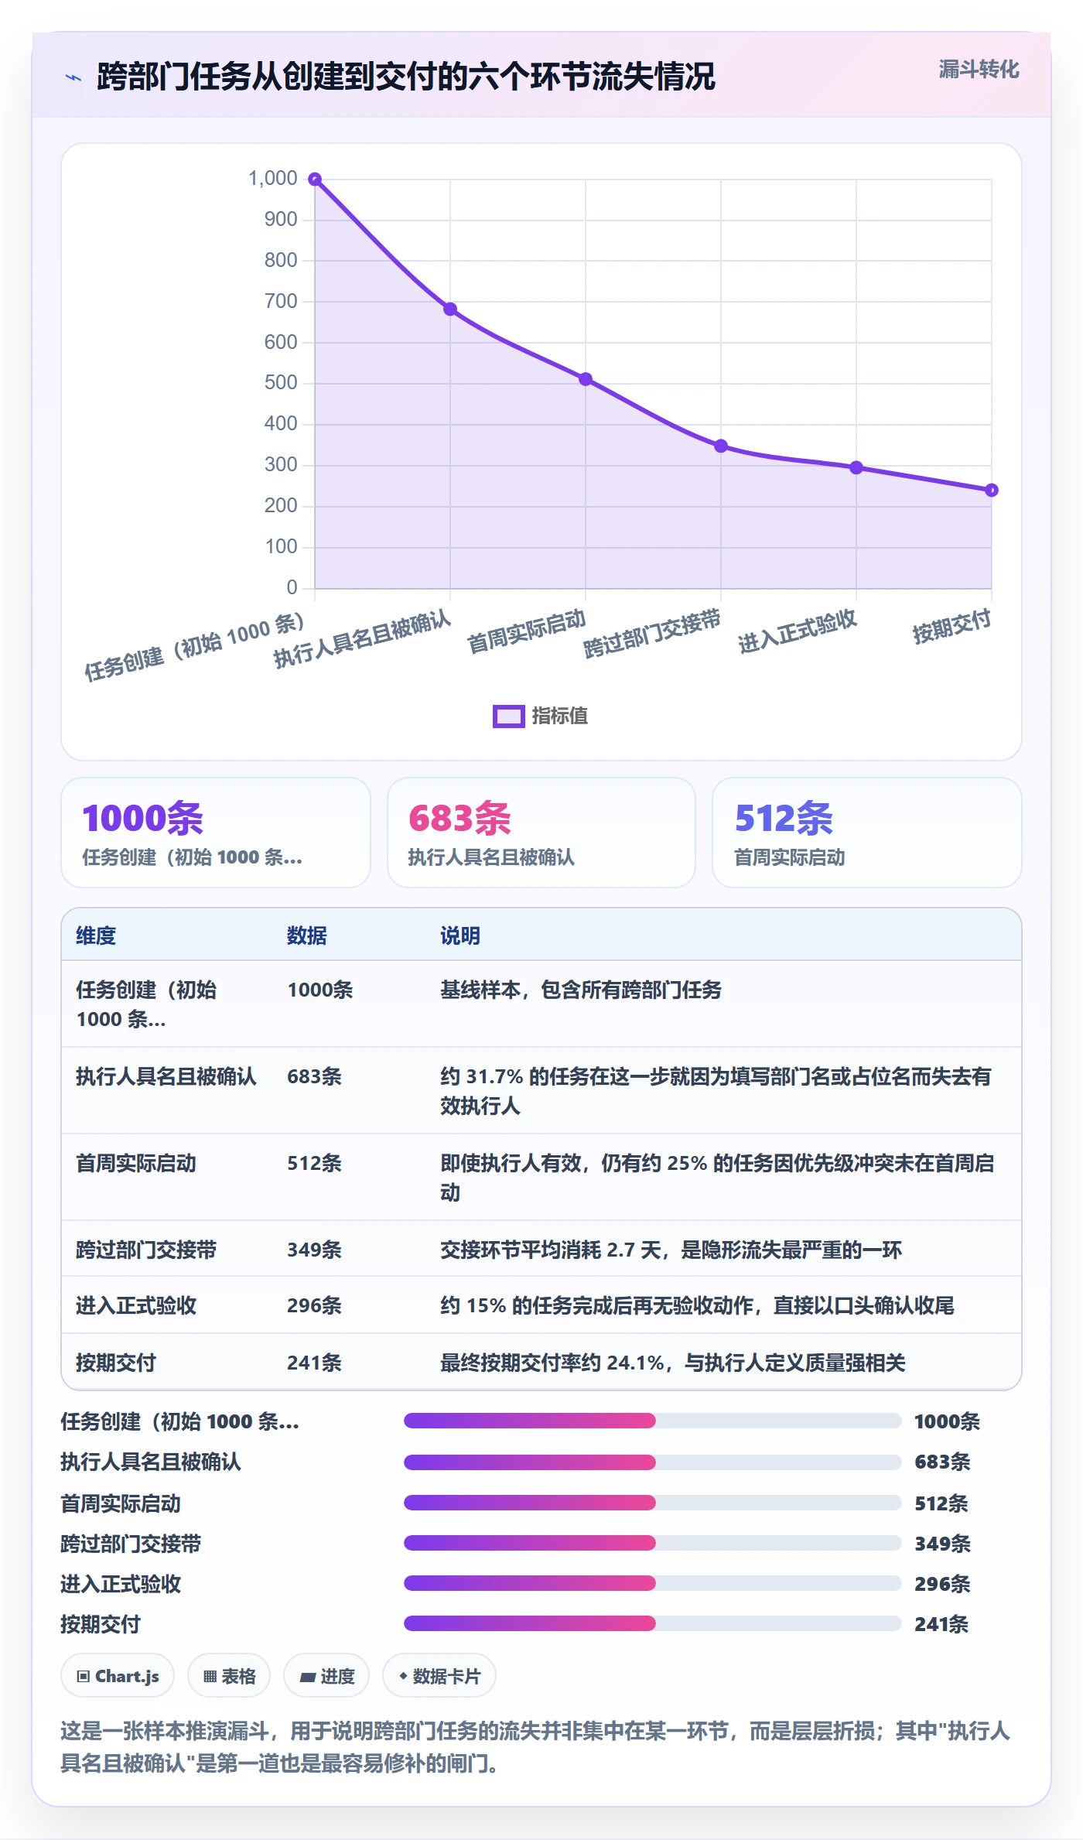Screen dimensions: 1083x1840
Task: Click the 漏斗转化 badge
Action: point(979,70)
